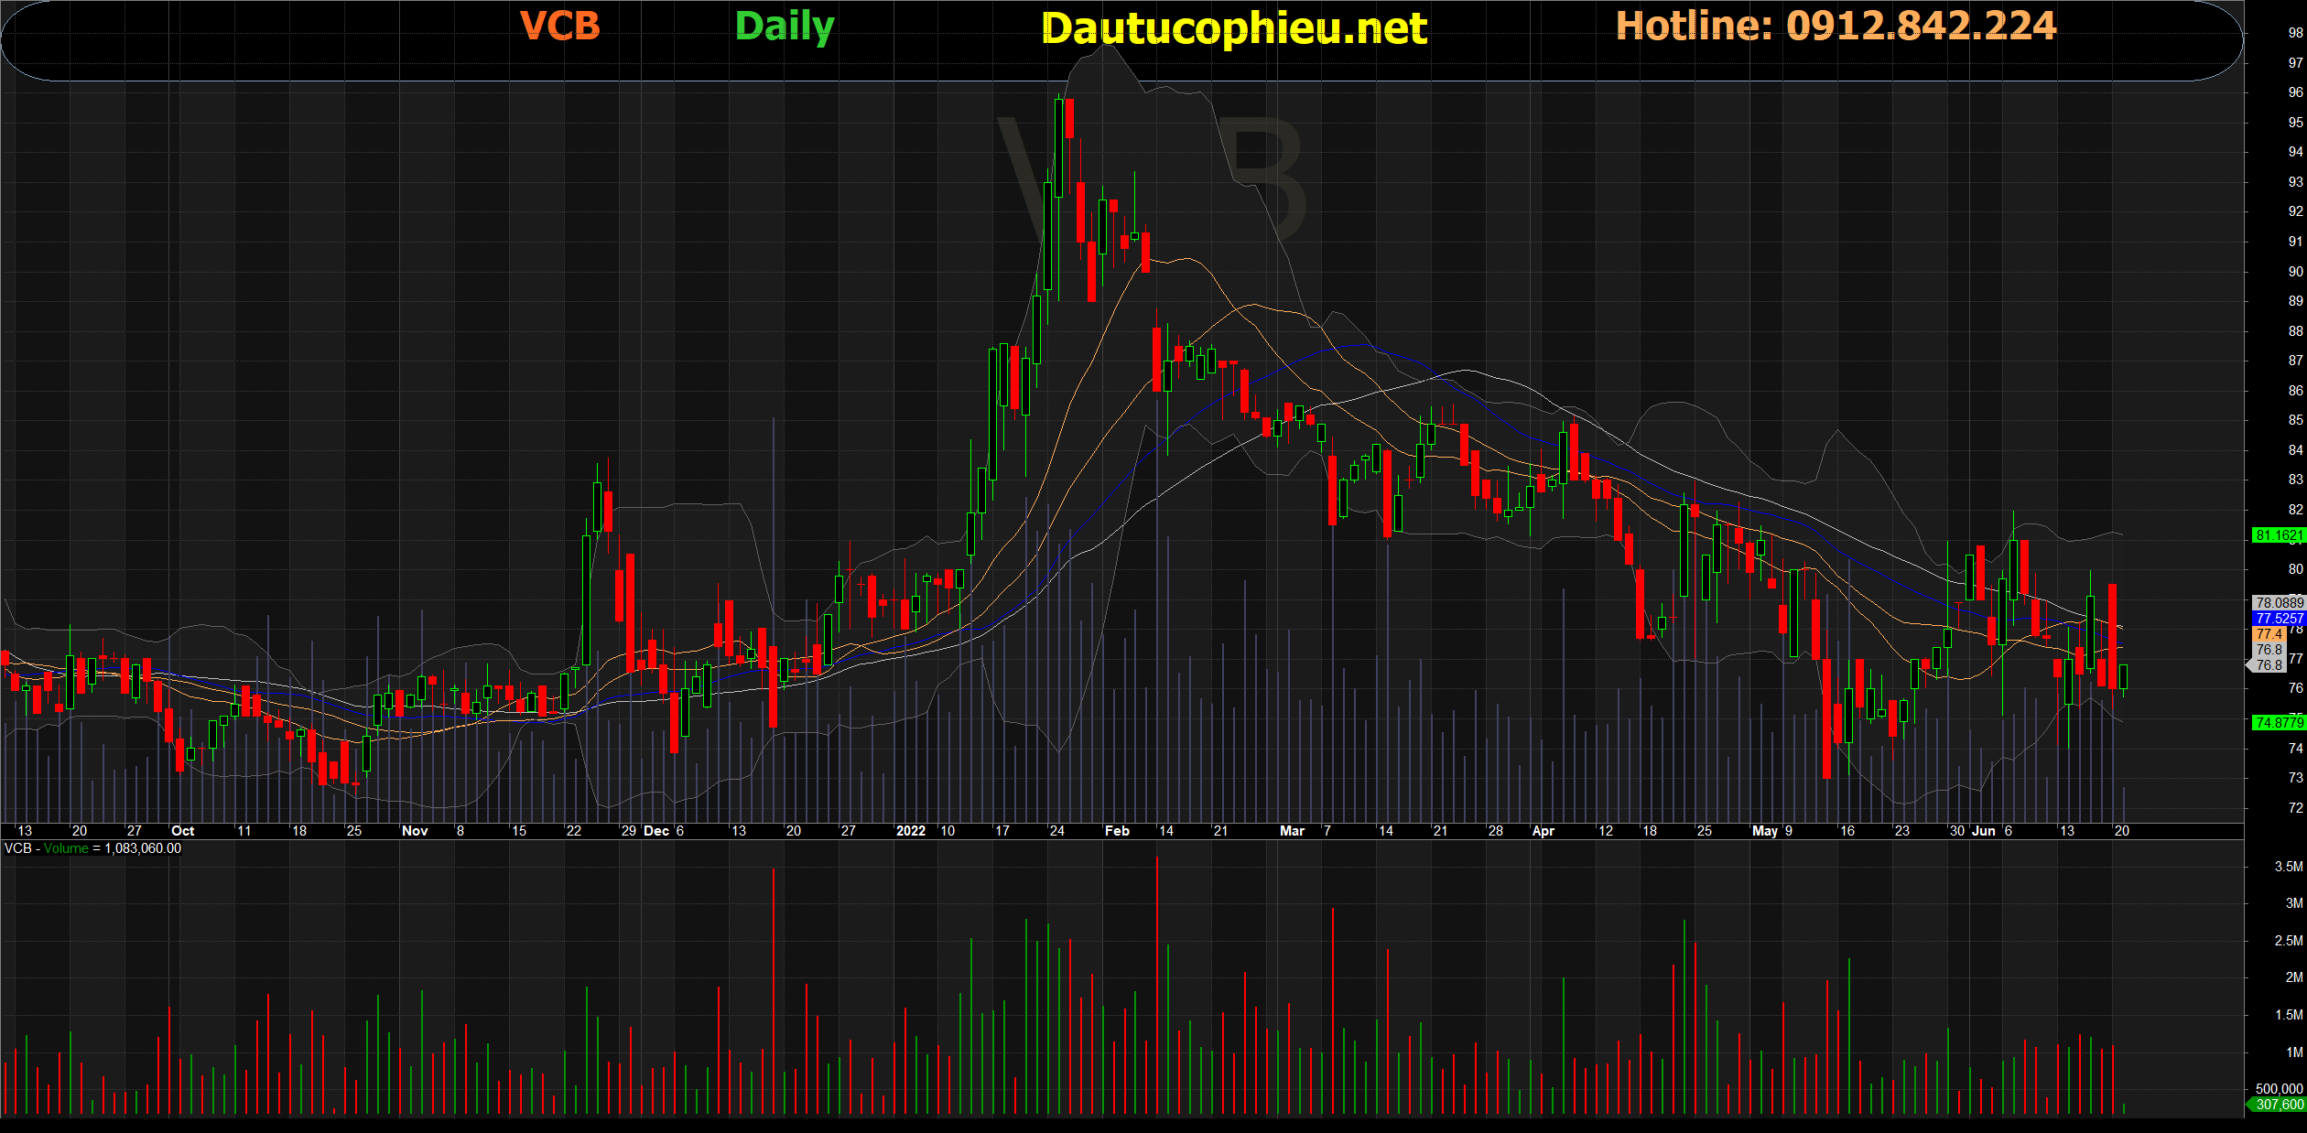Click the green 74.8779 lower band tag
The image size is (2307, 1133).
(2278, 723)
